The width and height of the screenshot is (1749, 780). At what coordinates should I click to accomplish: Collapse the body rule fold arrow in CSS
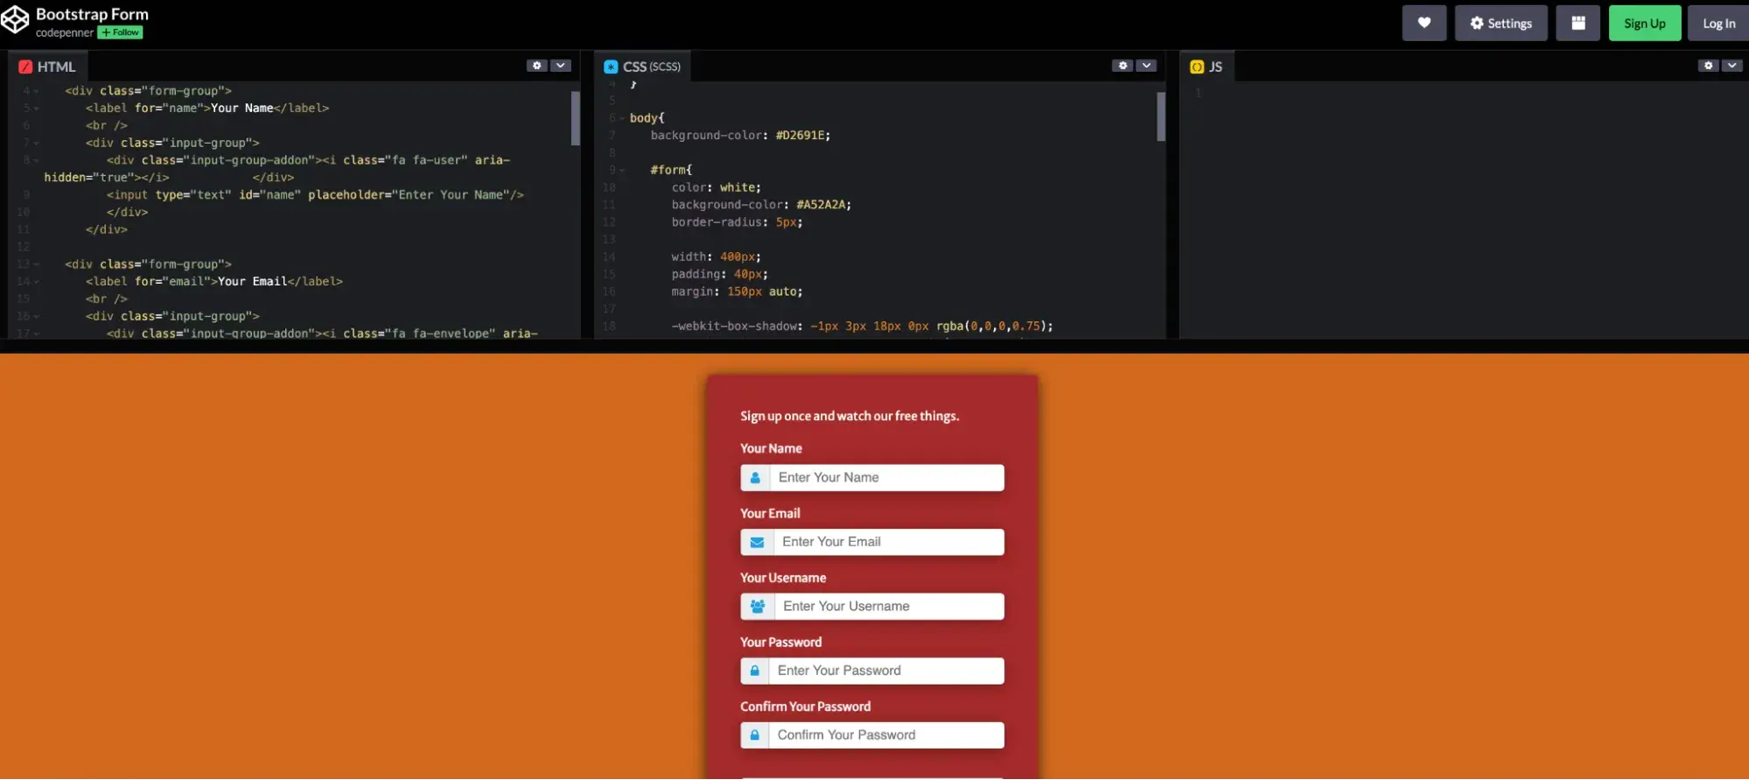coord(622,118)
